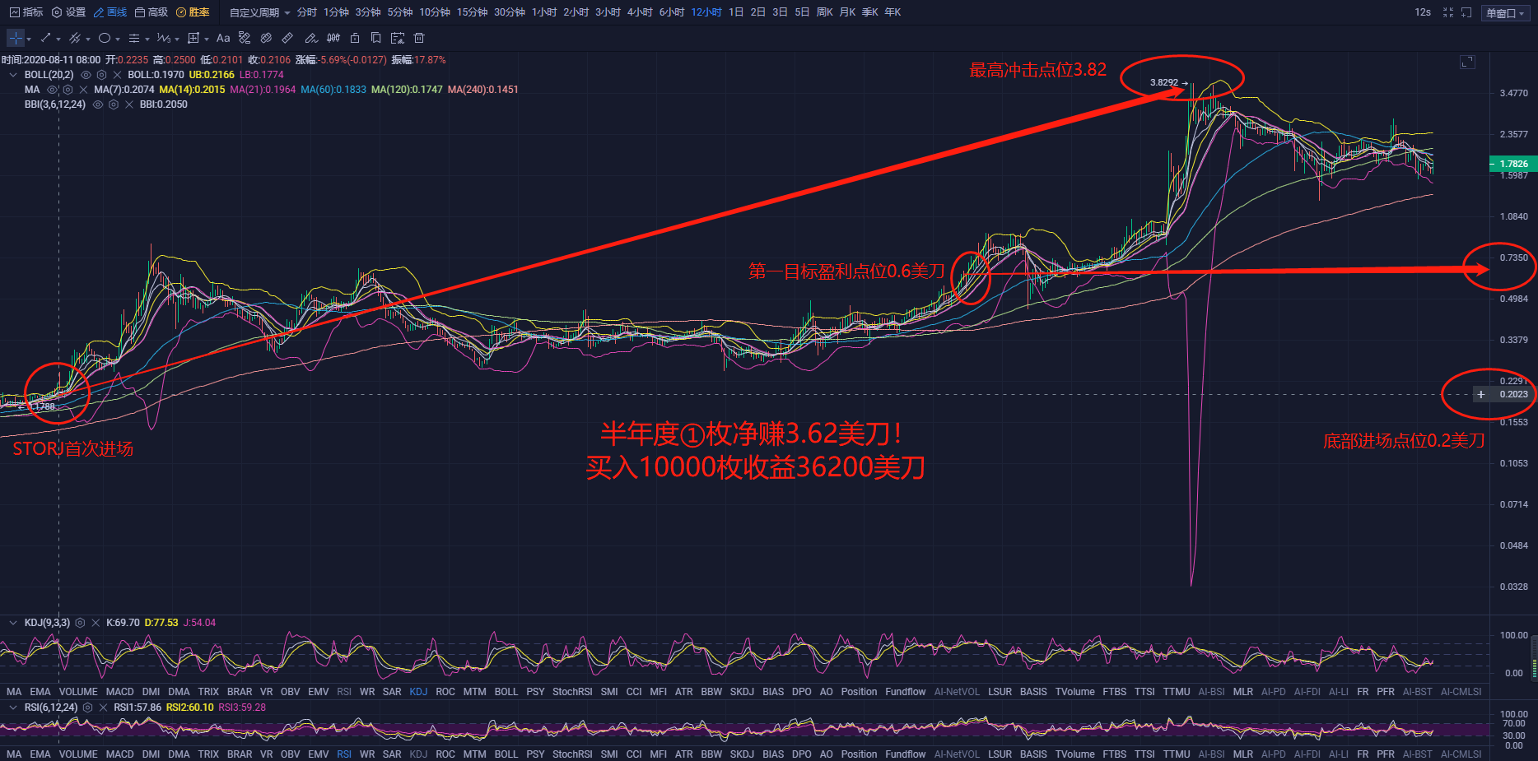Click the bookmark save-drawings icon
This screenshot has width=1538, height=761.
[x=376, y=38]
